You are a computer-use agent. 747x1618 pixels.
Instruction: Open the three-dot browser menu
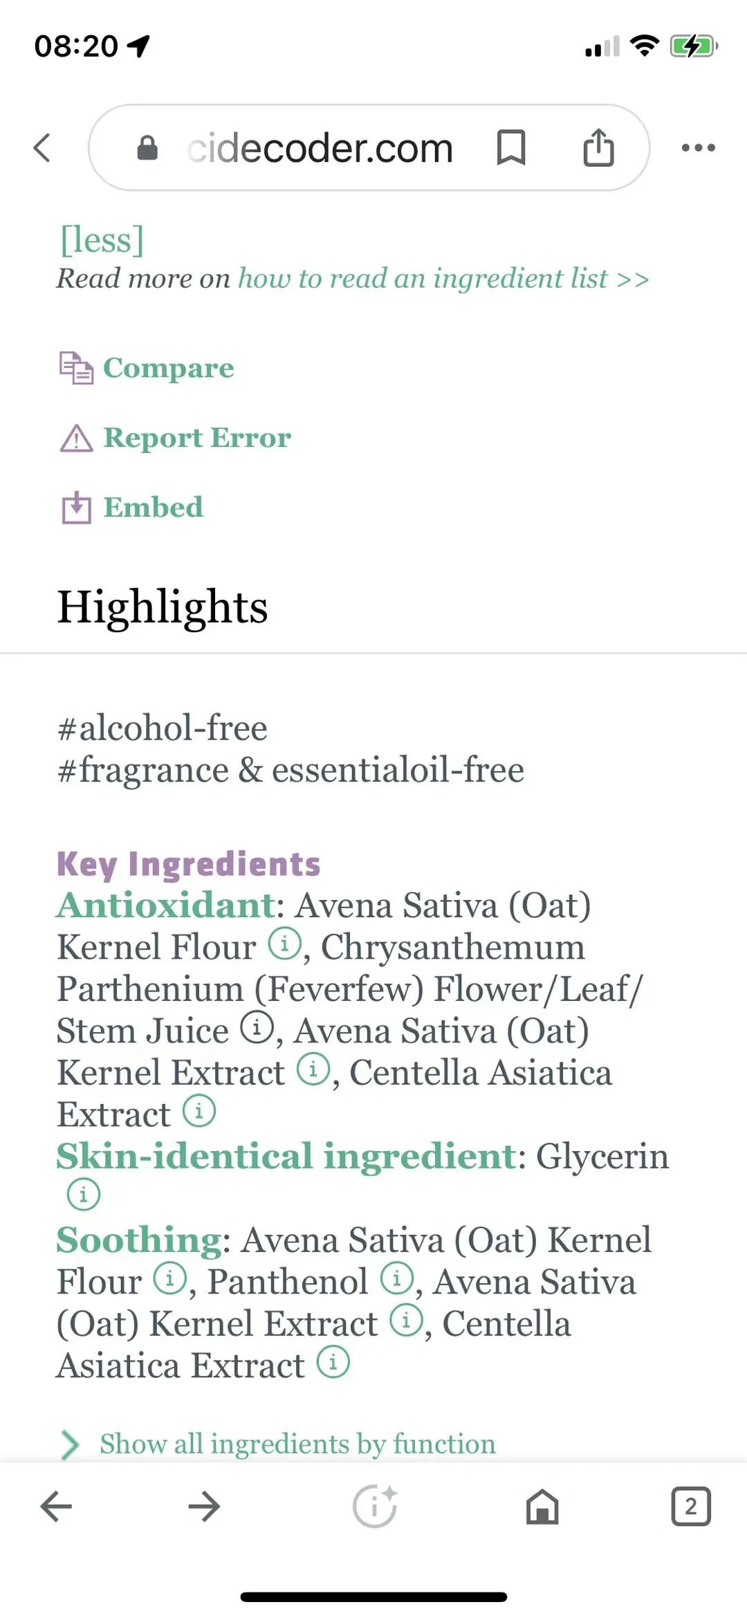point(698,147)
